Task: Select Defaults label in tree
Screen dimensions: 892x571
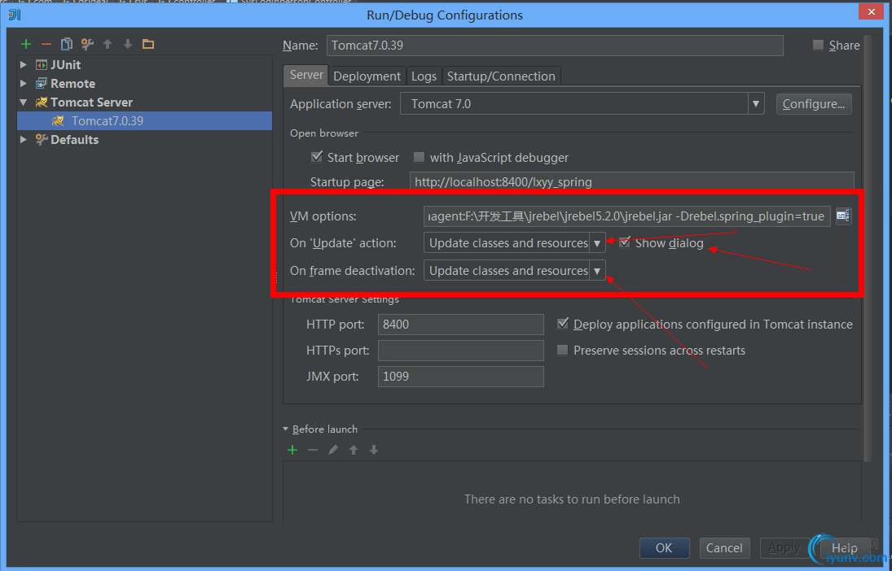Action: pyautogui.click(x=74, y=140)
